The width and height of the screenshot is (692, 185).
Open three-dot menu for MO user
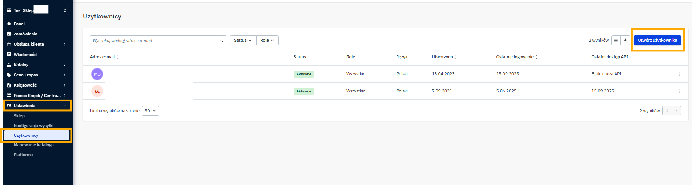coord(680,74)
